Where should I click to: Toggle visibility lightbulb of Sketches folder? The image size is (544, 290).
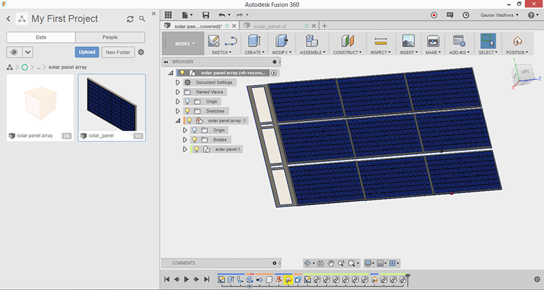(188, 111)
